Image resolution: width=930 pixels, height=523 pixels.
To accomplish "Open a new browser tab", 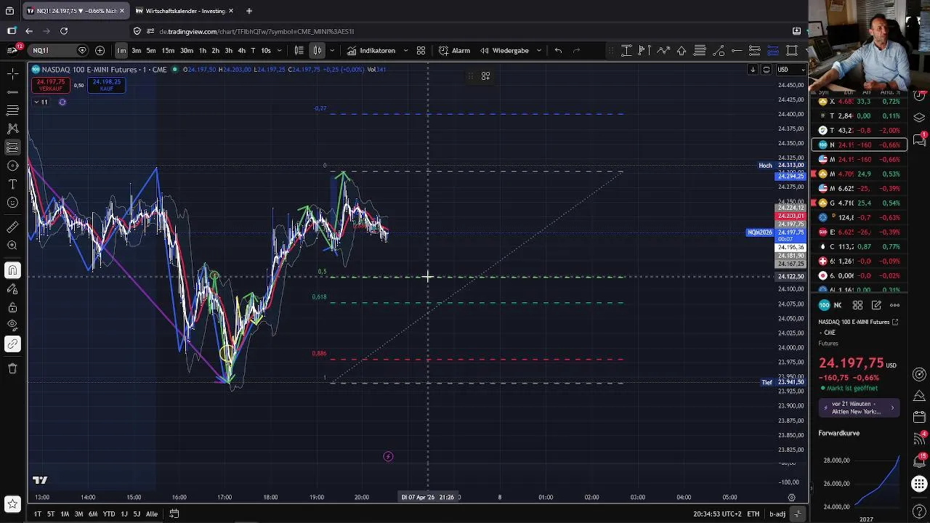I will click(248, 11).
